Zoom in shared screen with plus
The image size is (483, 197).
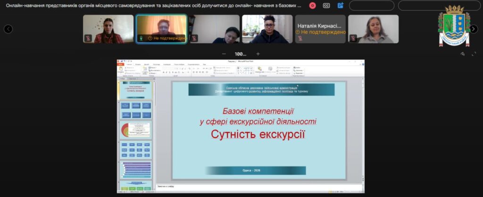(258, 54)
